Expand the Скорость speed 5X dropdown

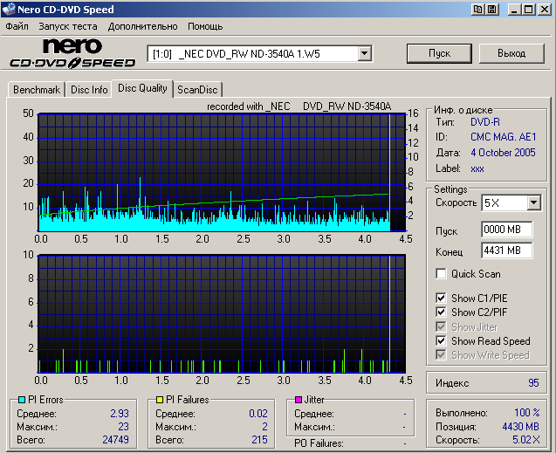tap(534, 203)
